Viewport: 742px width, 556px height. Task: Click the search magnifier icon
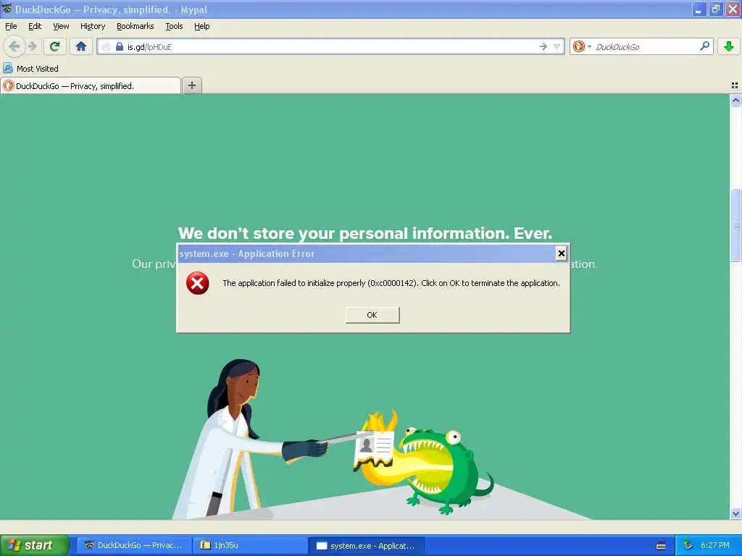click(x=704, y=46)
